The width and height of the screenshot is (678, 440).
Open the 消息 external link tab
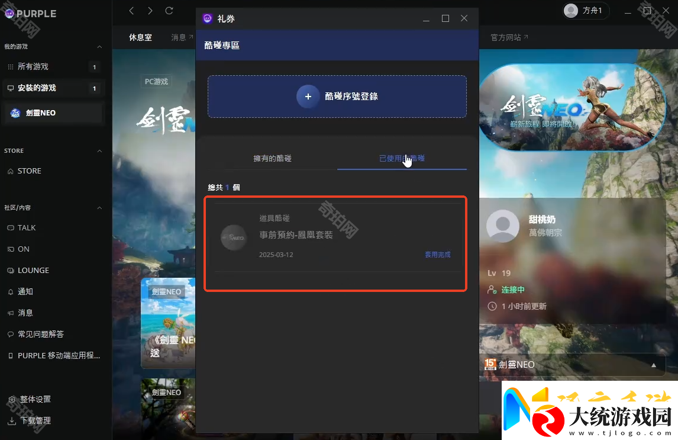tap(182, 37)
